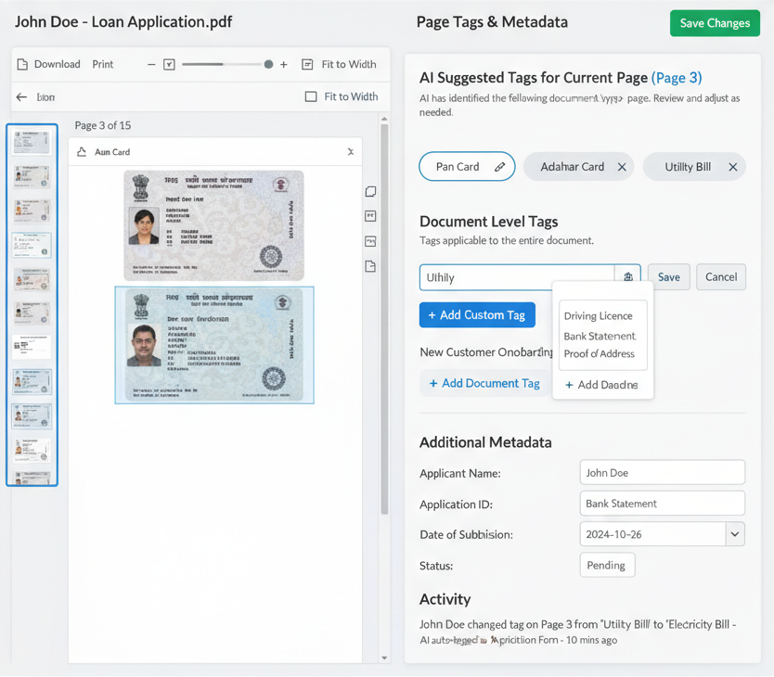Click the back arrow icon

coord(21,96)
